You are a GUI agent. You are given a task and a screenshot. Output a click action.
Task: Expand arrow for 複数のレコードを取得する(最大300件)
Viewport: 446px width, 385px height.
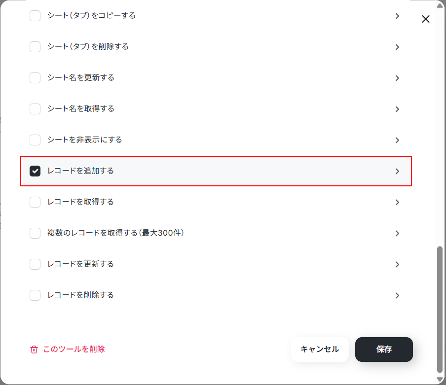(397, 233)
